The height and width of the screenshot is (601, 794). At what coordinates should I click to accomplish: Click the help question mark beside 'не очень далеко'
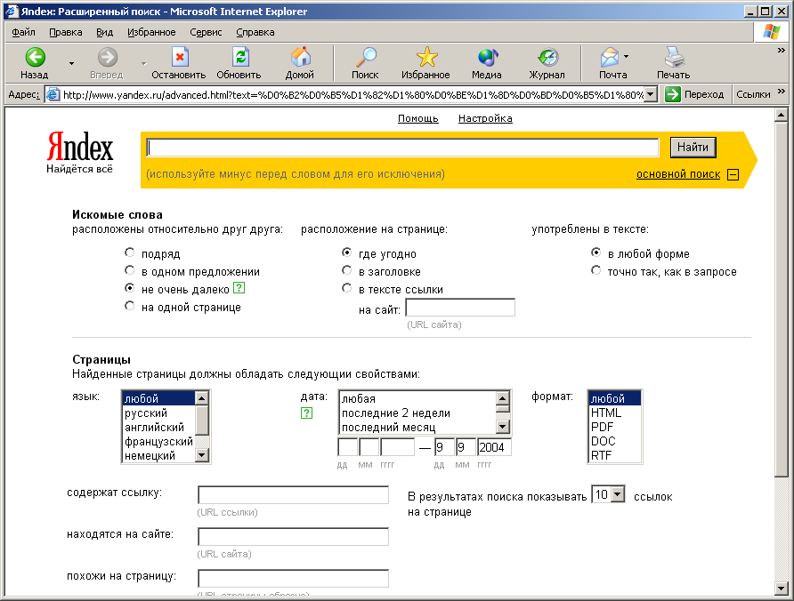[239, 288]
